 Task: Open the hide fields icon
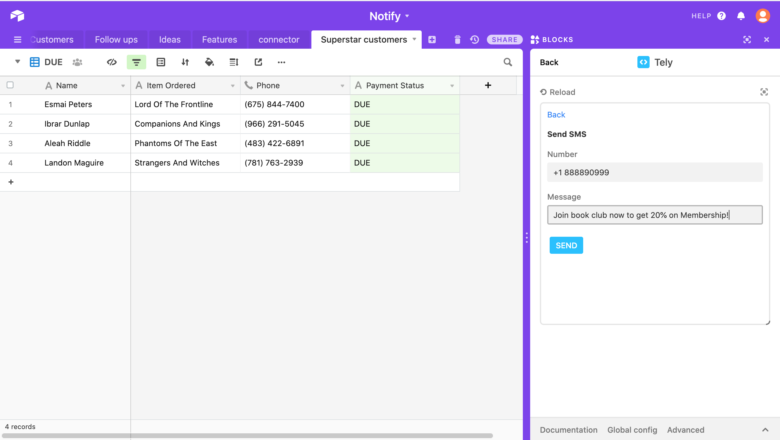pyautogui.click(x=112, y=62)
